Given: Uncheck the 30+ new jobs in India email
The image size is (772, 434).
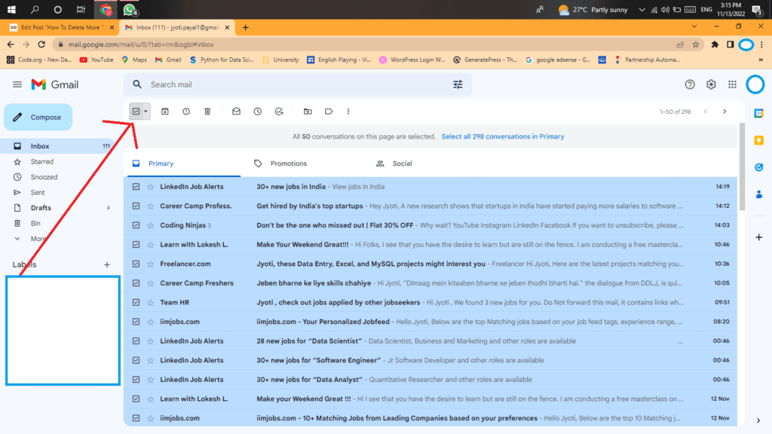Looking at the screenshot, I should click(136, 187).
